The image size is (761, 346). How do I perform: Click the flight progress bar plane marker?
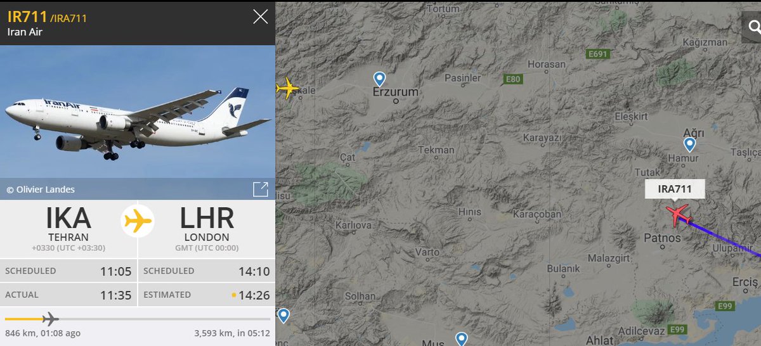49,319
